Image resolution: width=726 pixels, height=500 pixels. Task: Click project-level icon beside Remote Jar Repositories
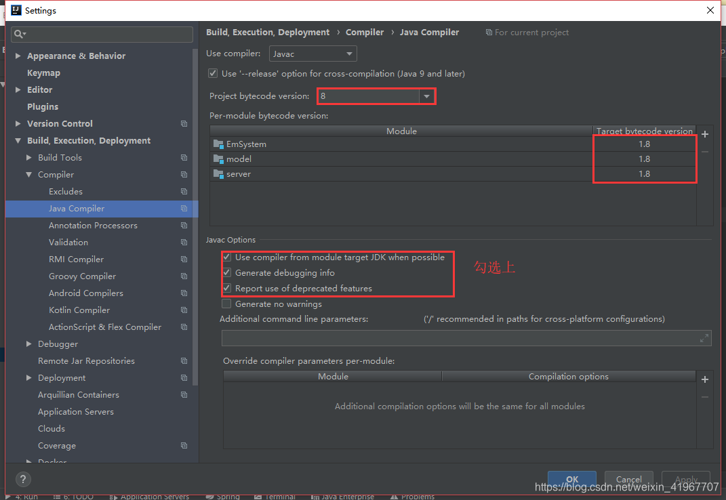[x=184, y=360]
